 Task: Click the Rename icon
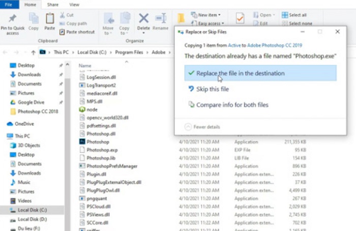tap(161, 19)
